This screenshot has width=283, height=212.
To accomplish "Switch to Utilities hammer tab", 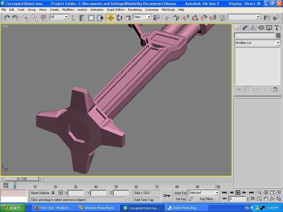I will (x=277, y=28).
